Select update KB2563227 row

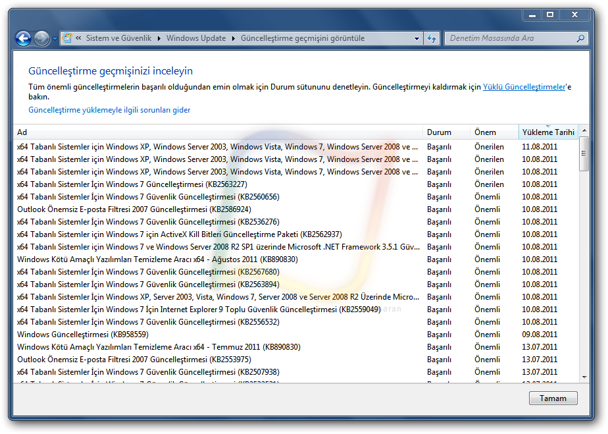pos(296,184)
